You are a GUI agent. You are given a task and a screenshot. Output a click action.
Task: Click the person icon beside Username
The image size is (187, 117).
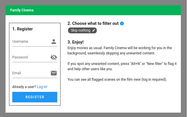pos(54,42)
